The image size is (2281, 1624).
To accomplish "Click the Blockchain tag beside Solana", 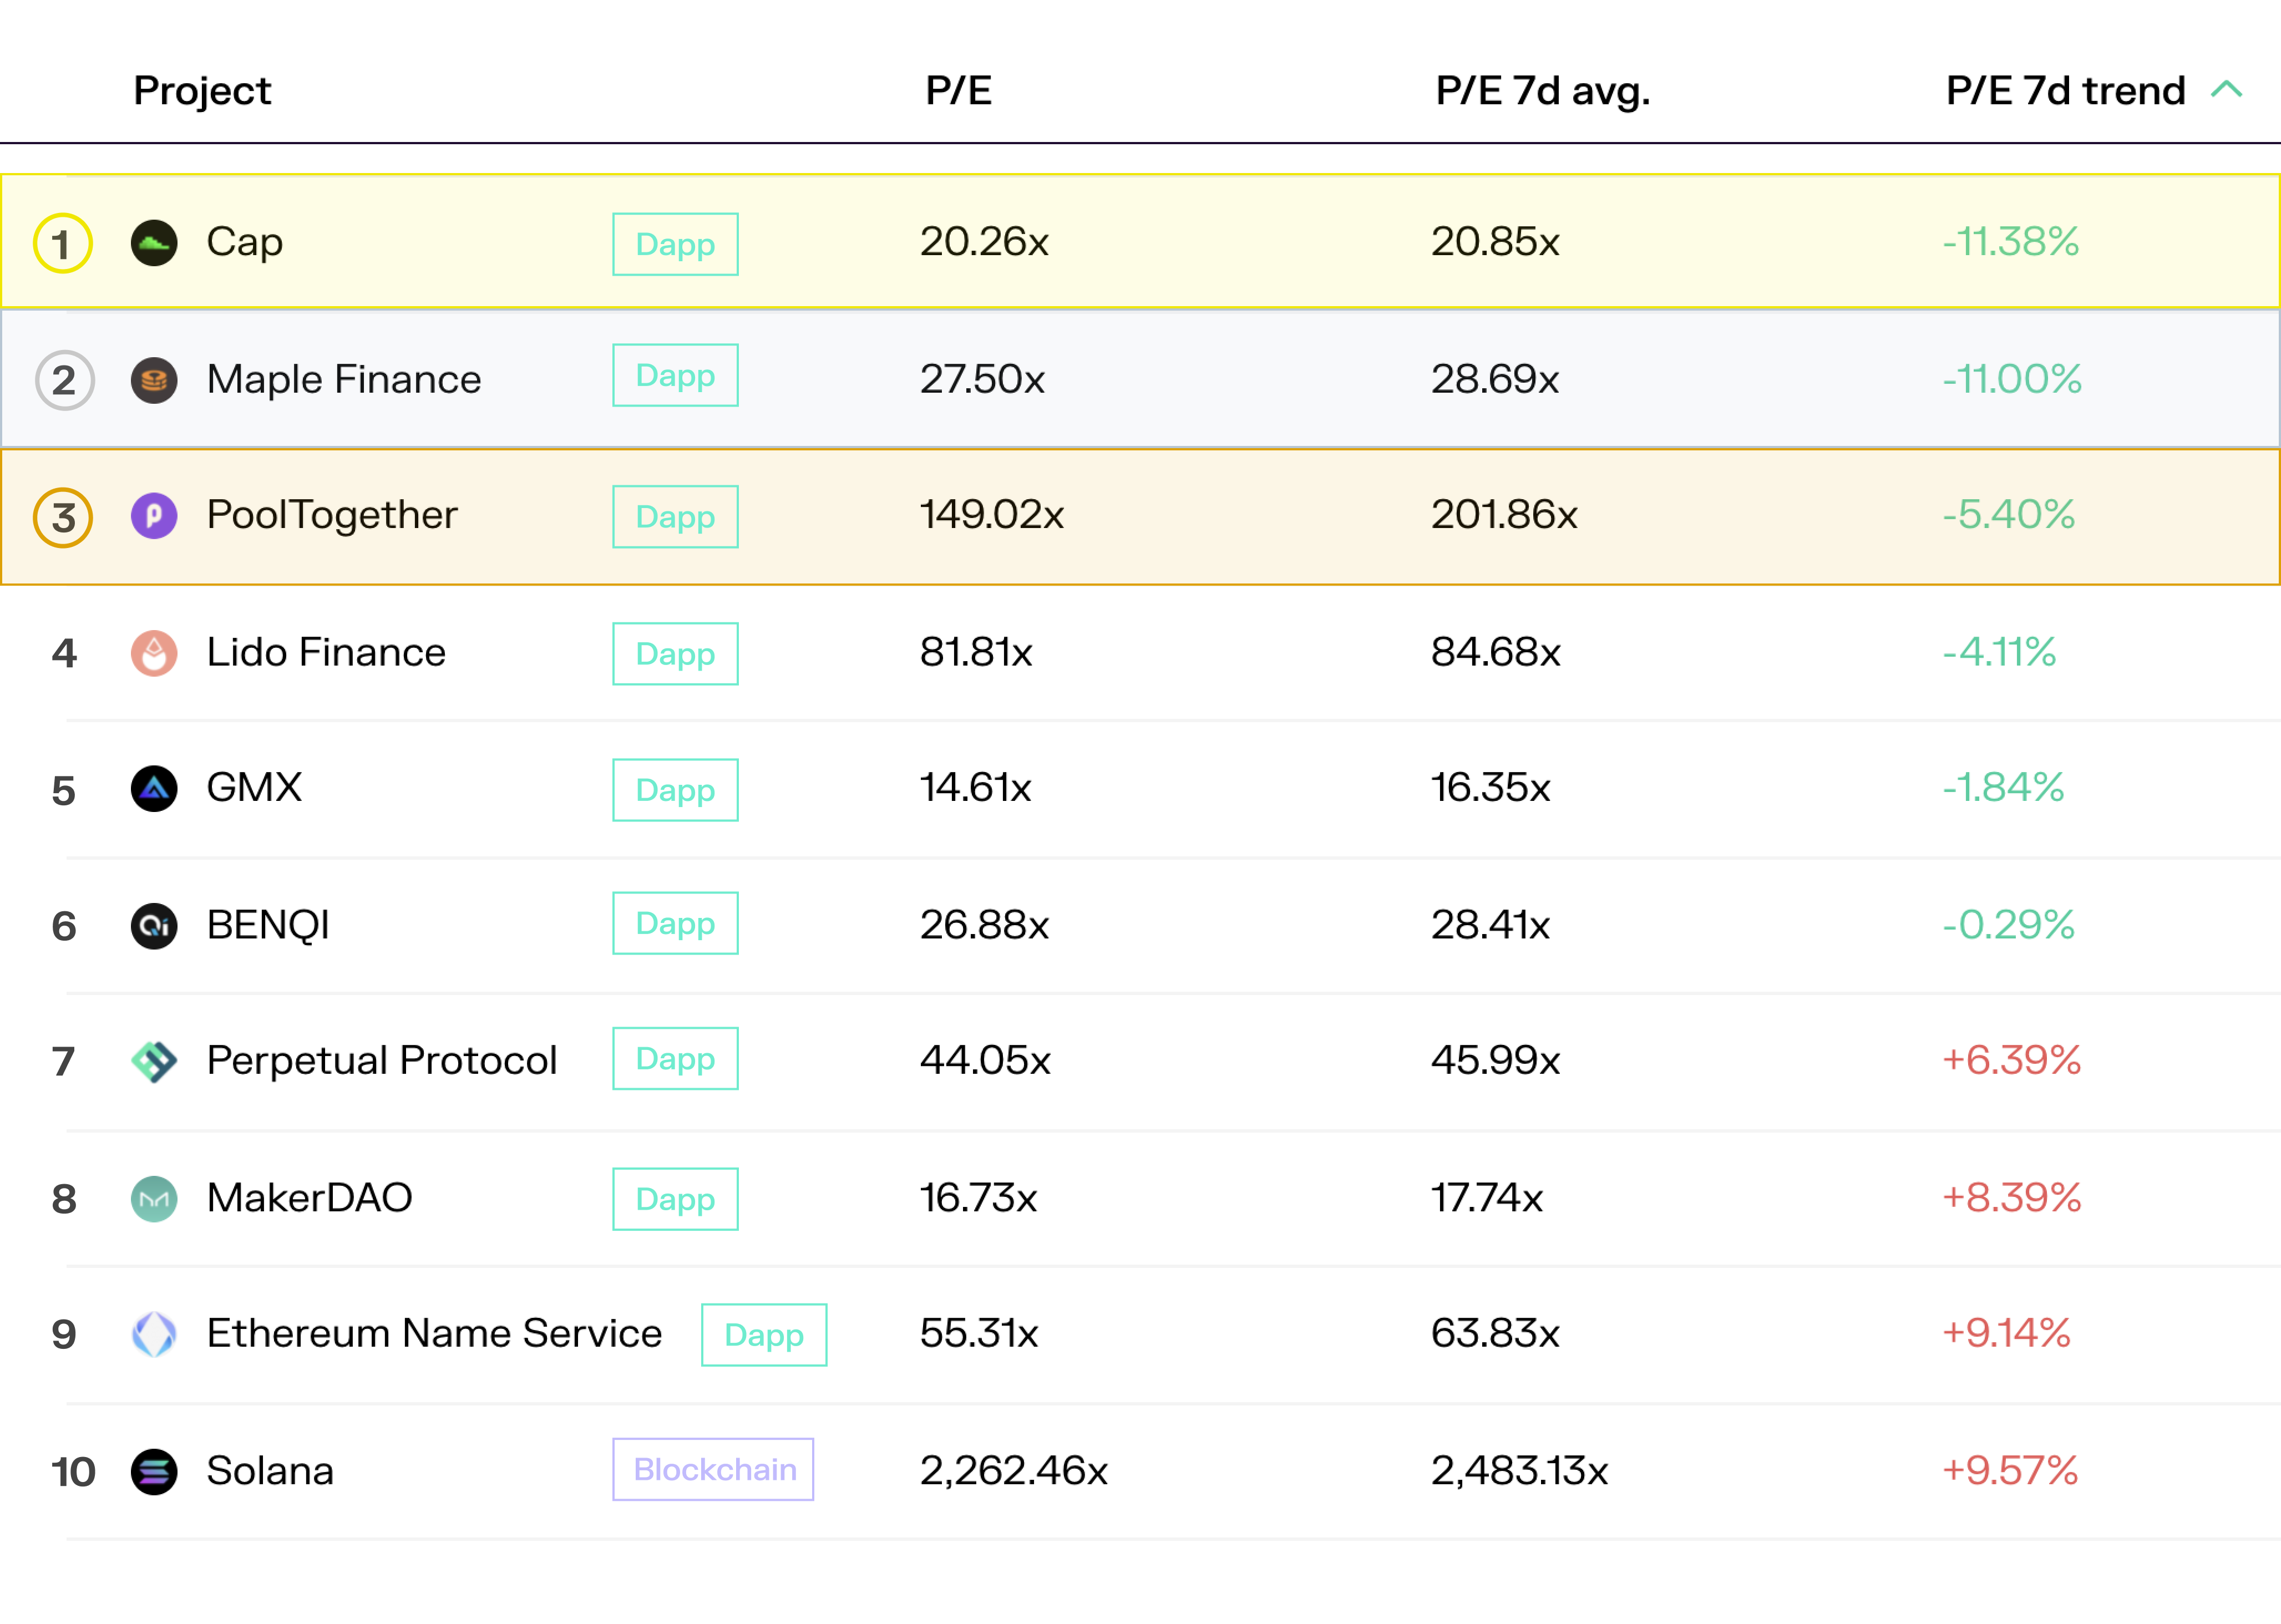I will (x=713, y=1469).
